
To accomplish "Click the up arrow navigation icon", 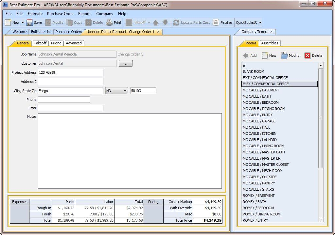I will (155, 23).
